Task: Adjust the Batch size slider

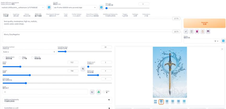Action: (x=100, y=75)
